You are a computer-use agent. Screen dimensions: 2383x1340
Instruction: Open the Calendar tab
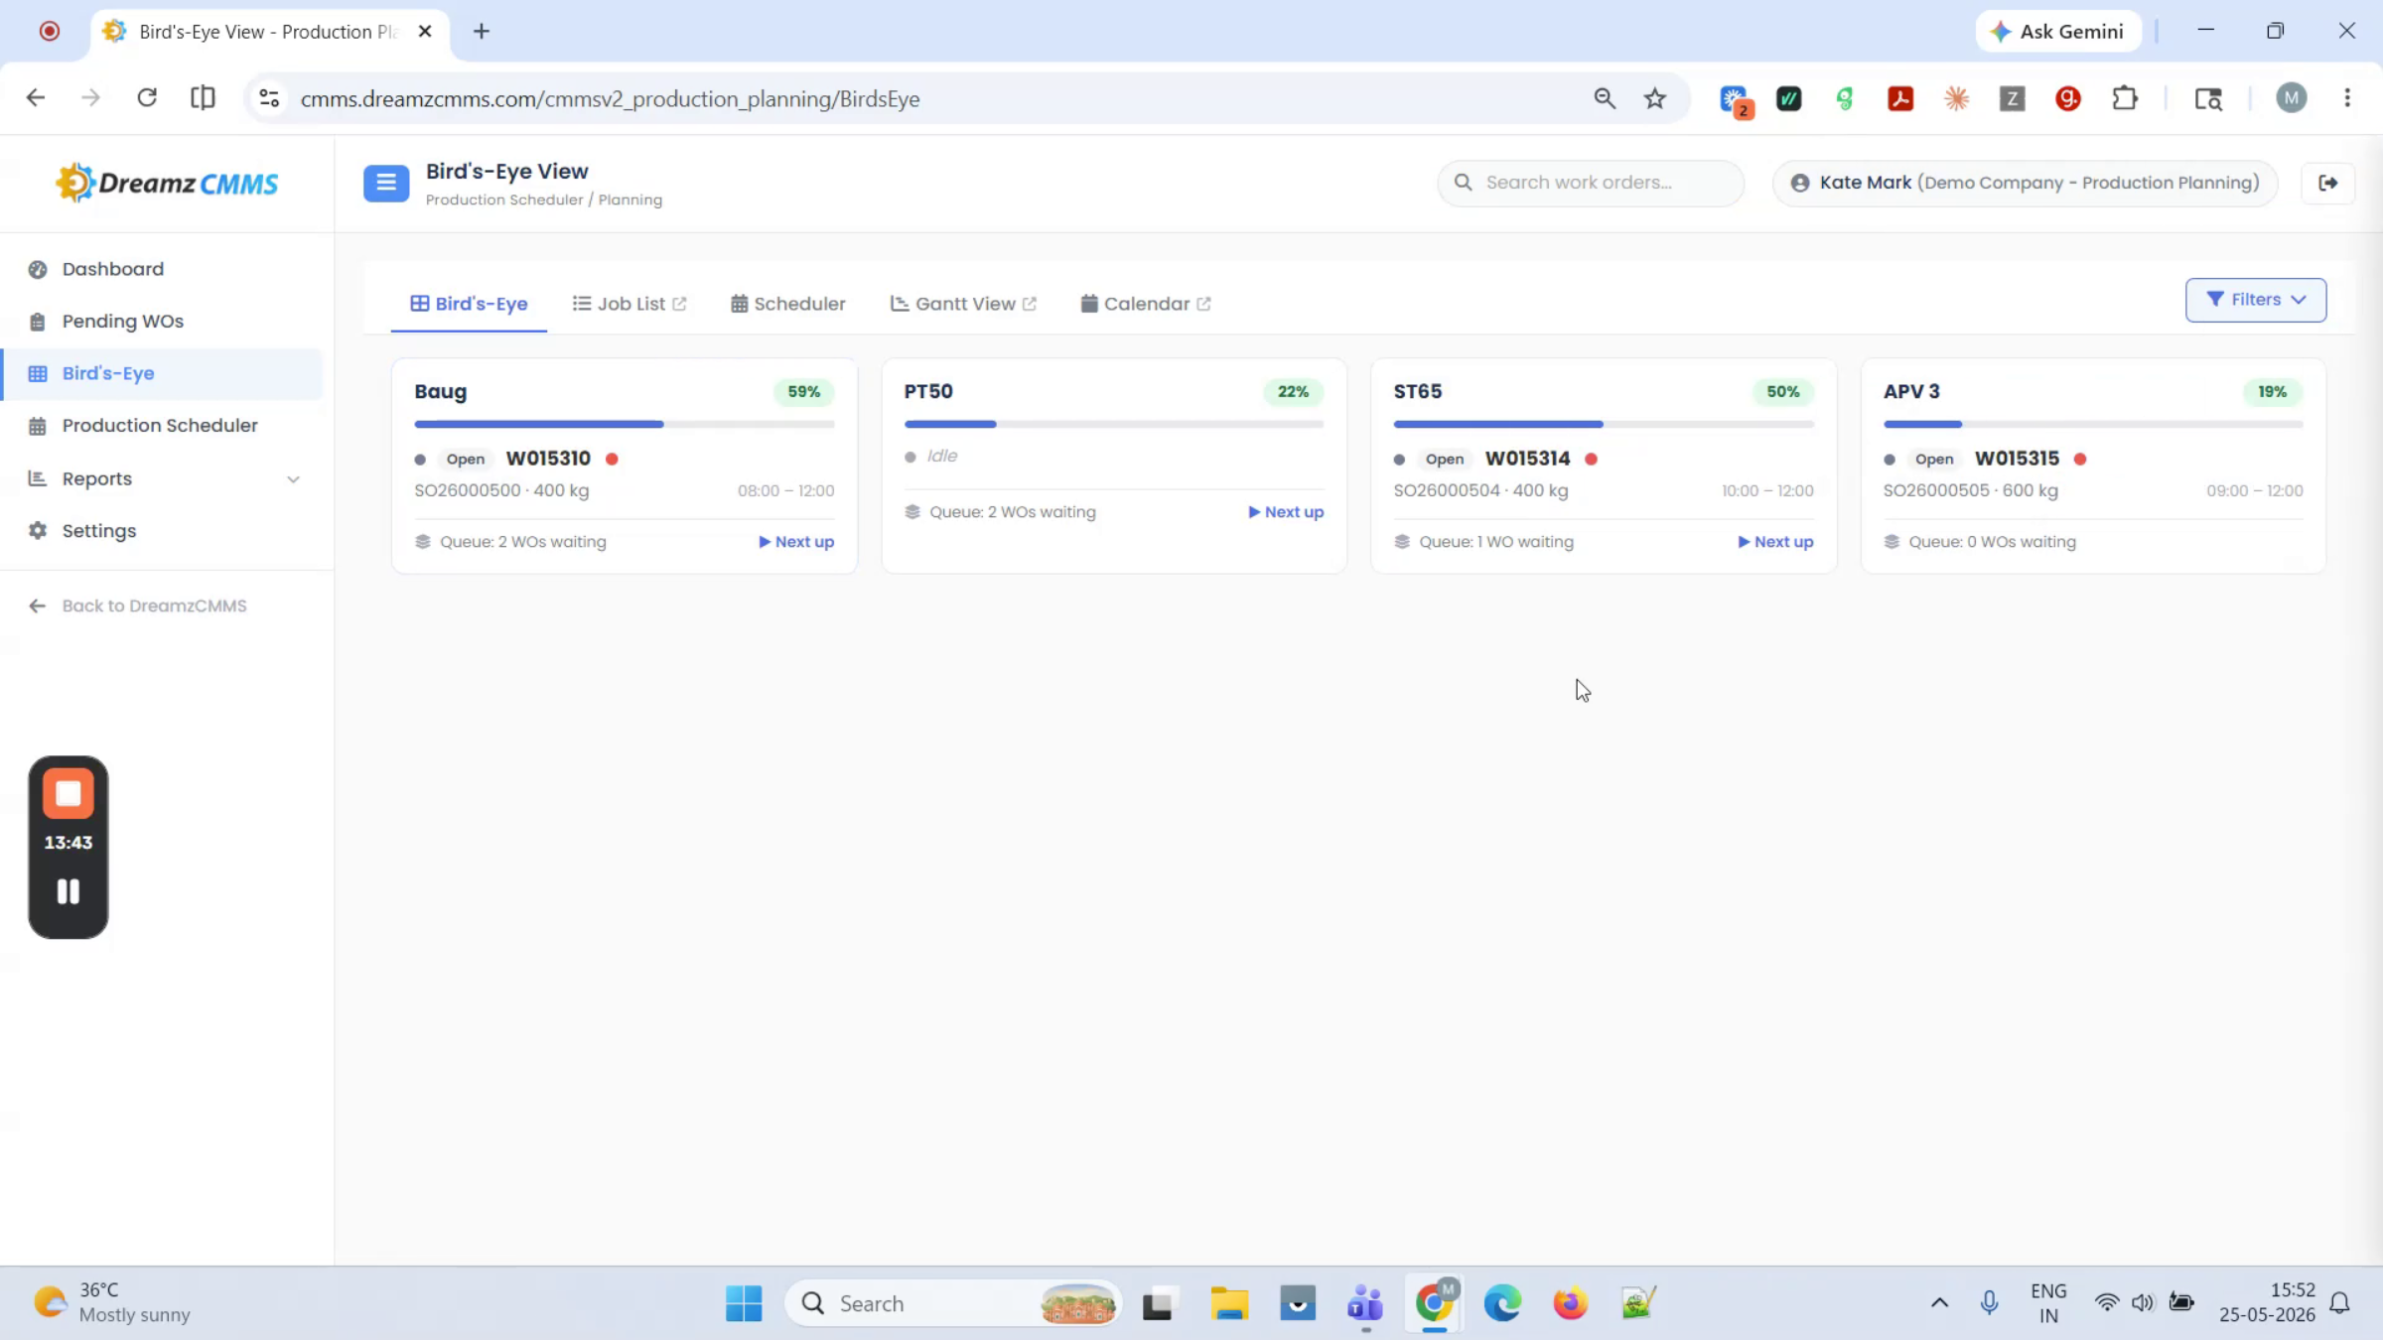[x=1146, y=304]
